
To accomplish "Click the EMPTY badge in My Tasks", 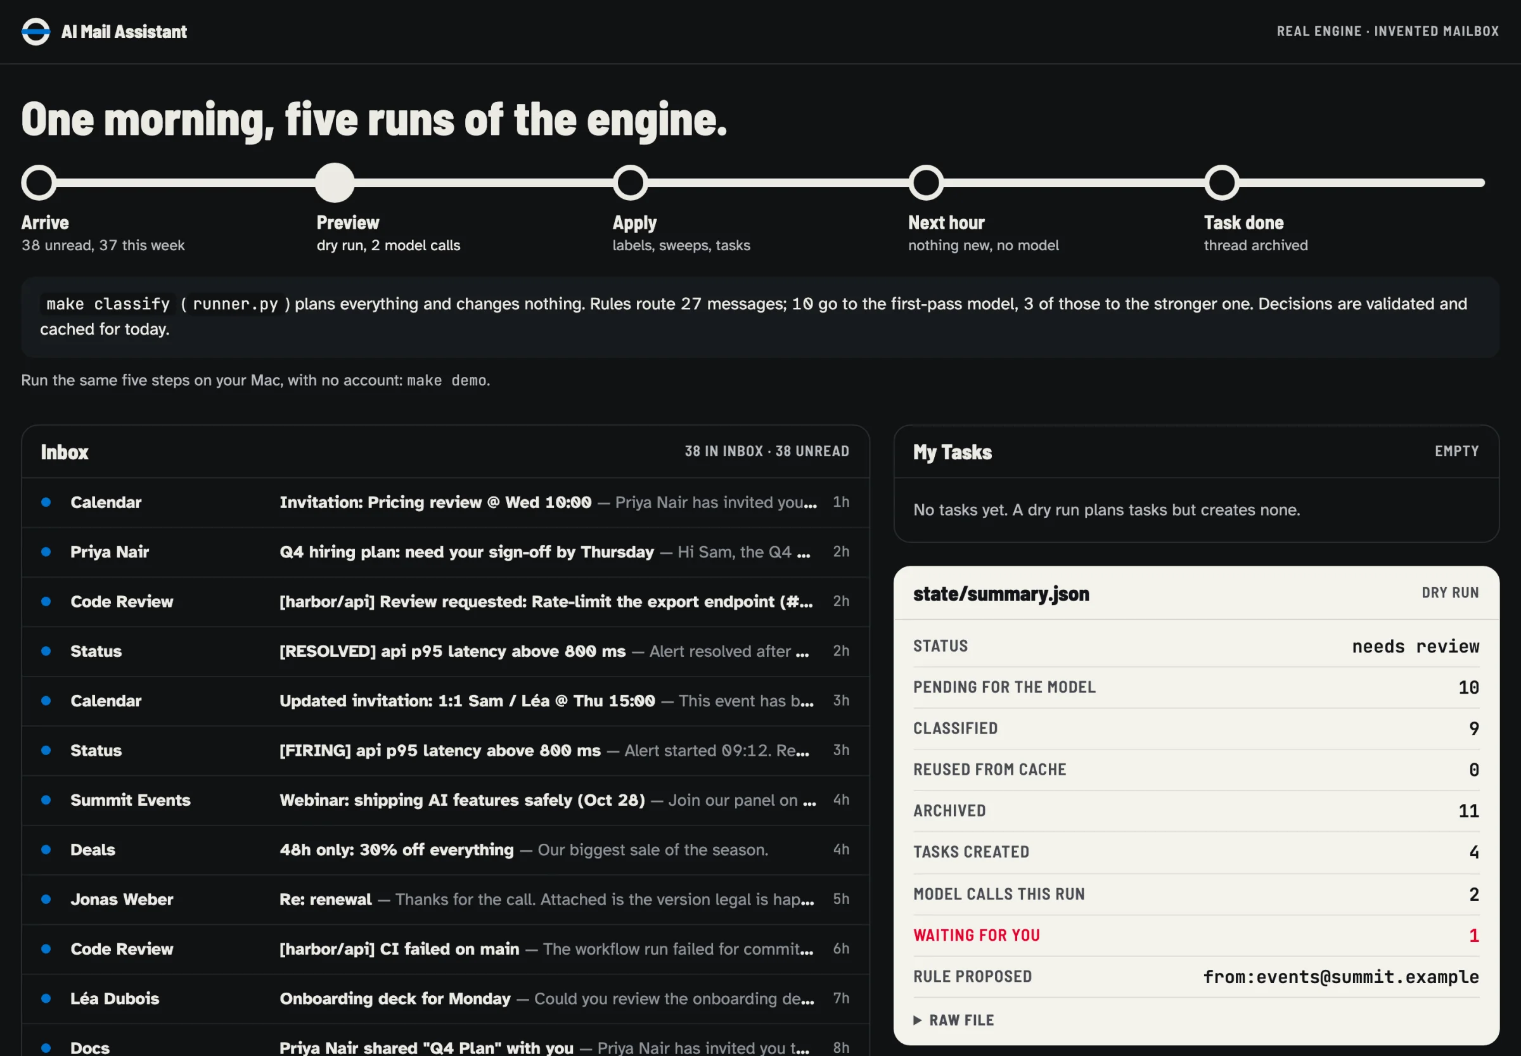I will [x=1456, y=451].
